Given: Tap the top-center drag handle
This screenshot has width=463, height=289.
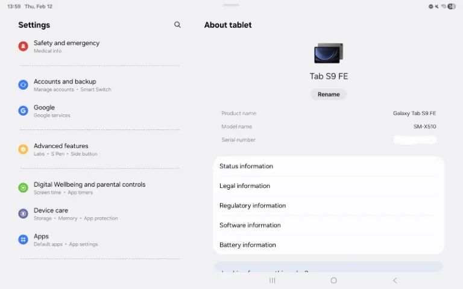Looking at the screenshot, I should pyautogui.click(x=231, y=5).
